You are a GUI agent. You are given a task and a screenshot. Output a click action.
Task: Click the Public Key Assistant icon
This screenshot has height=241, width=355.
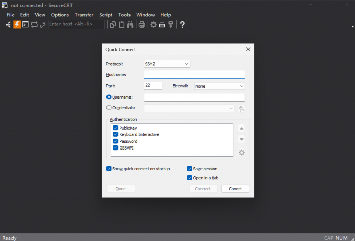[x=171, y=25]
